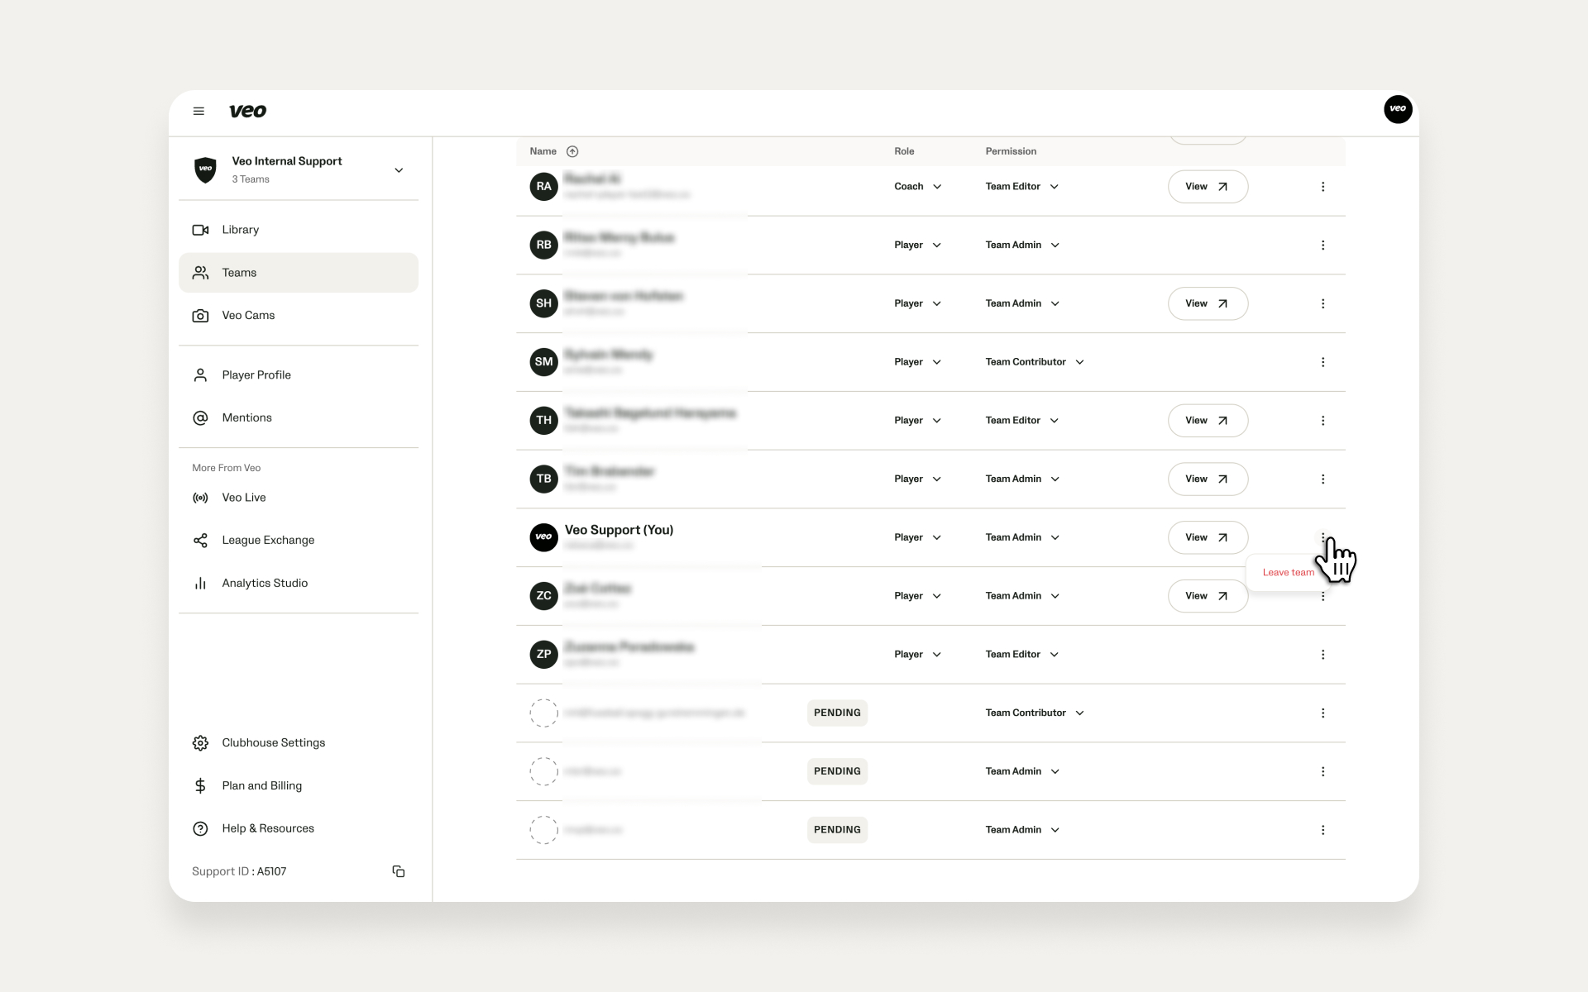Select Leave team menu option

(x=1288, y=572)
